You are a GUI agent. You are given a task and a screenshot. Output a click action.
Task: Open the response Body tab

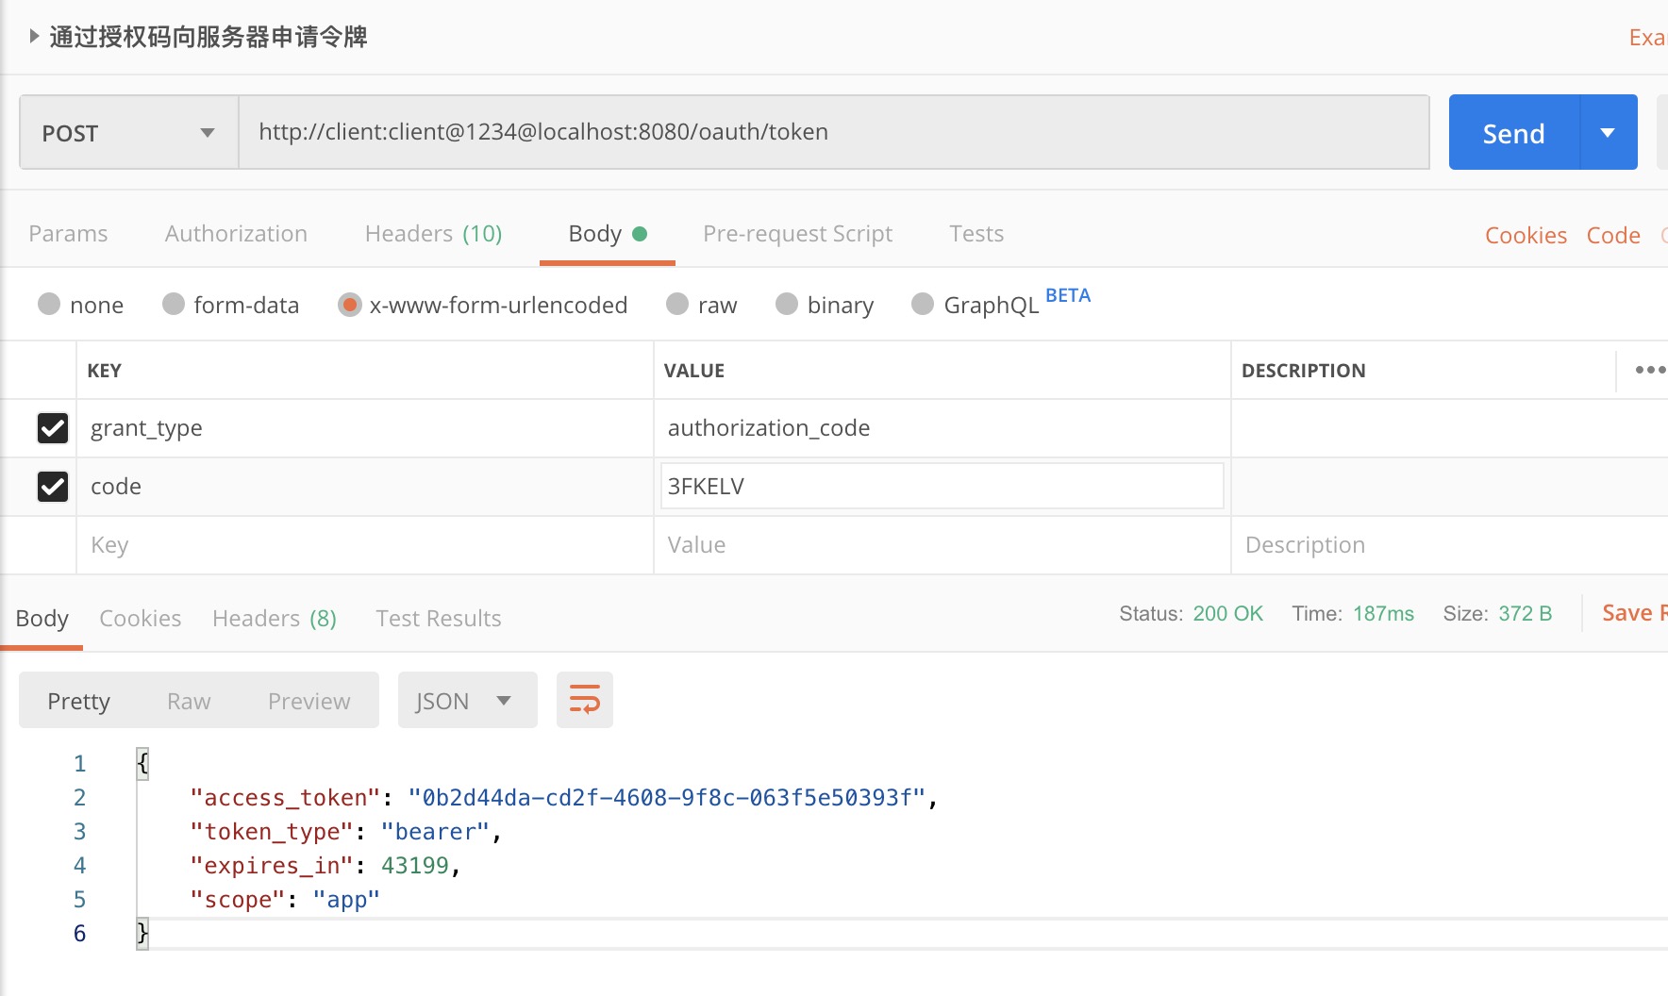tap(42, 618)
